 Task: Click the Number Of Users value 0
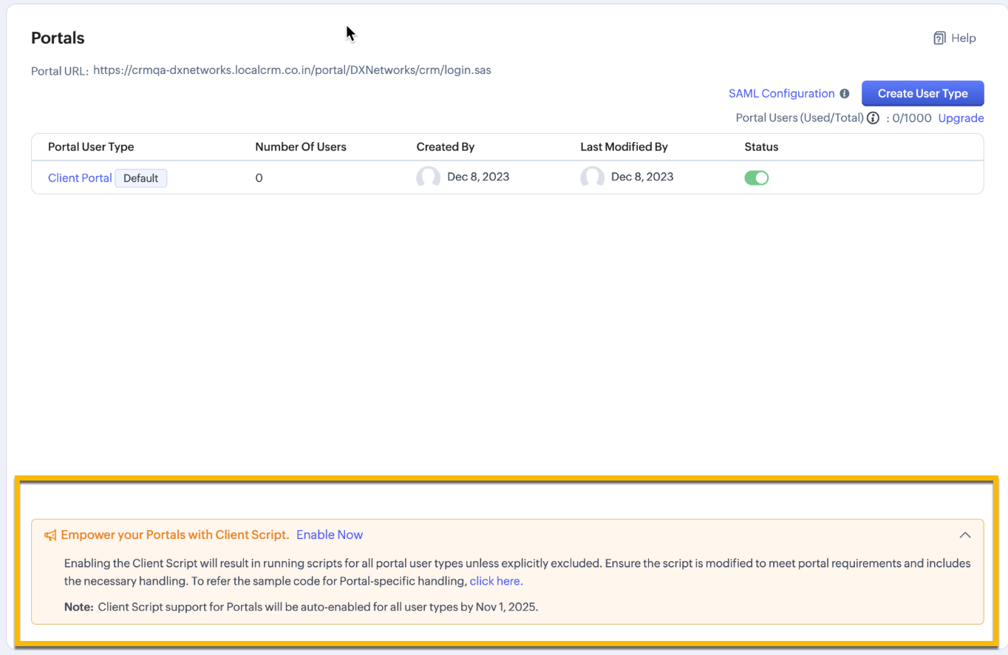[259, 178]
